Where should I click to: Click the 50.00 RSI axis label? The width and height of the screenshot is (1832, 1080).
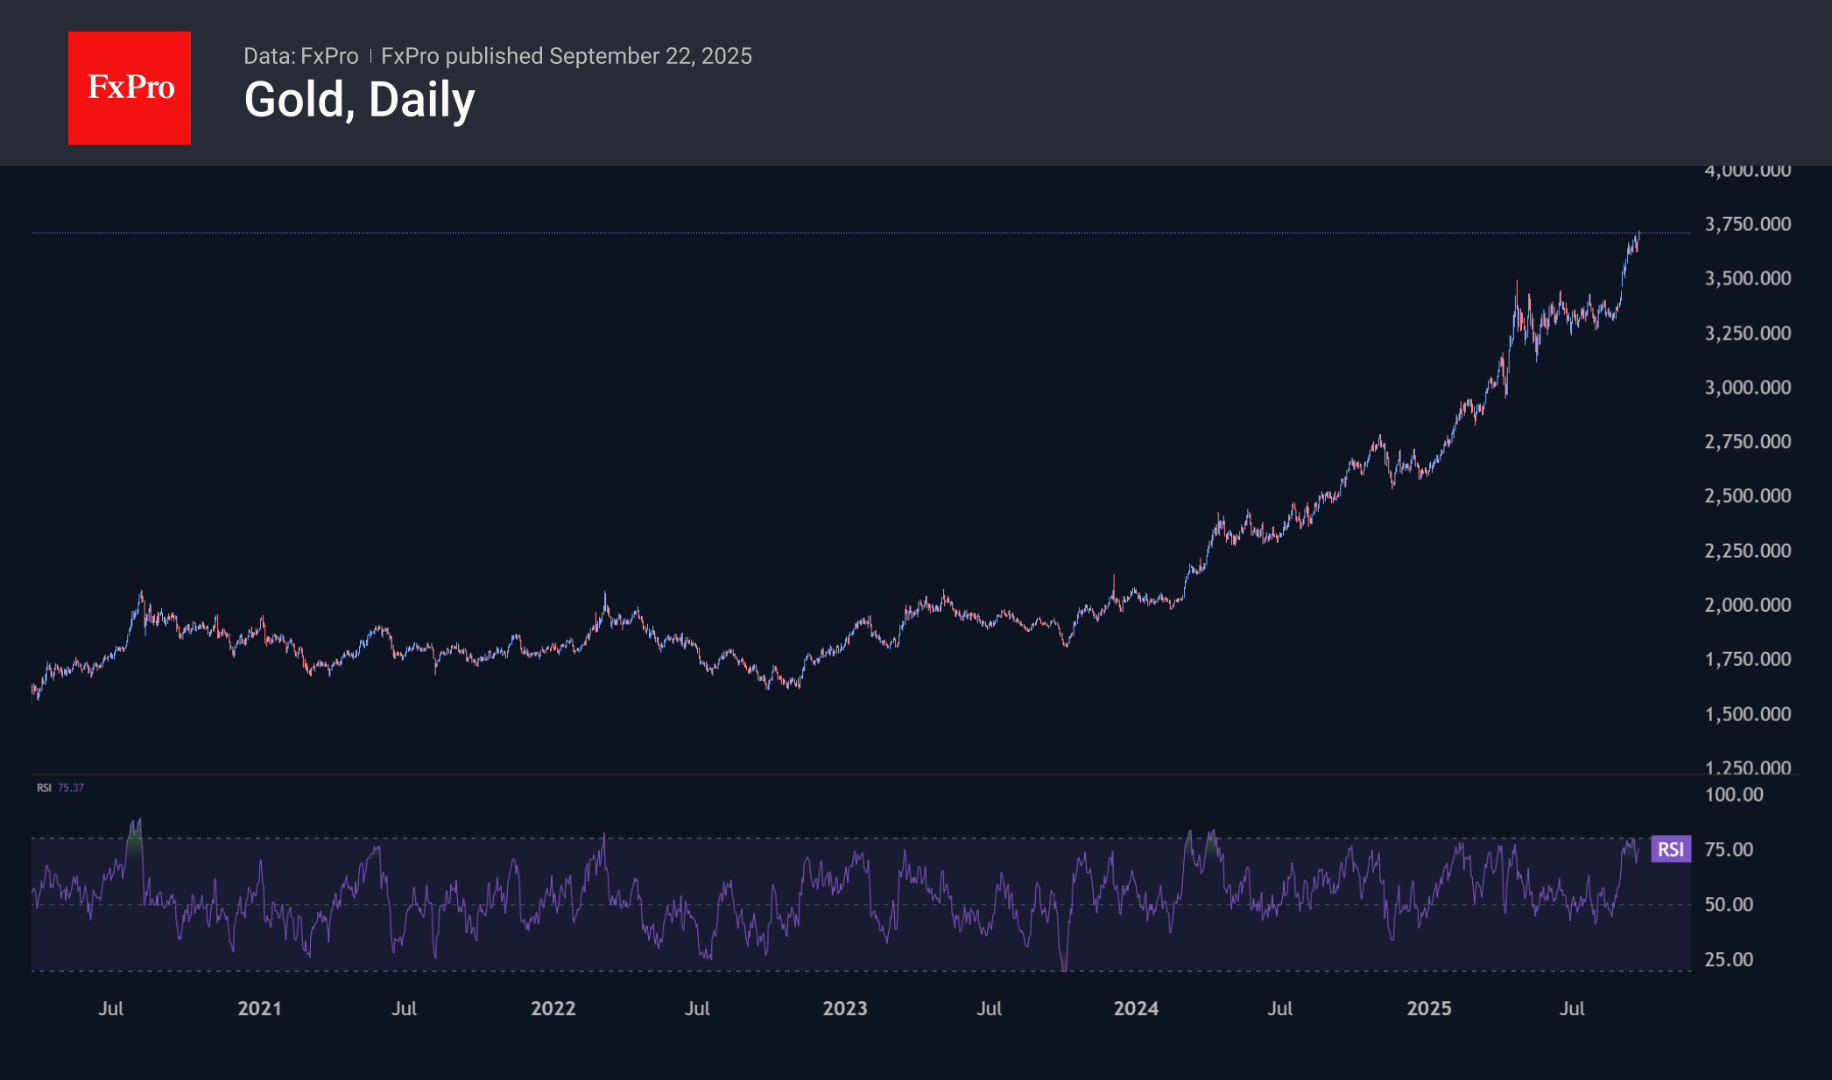point(1729,905)
